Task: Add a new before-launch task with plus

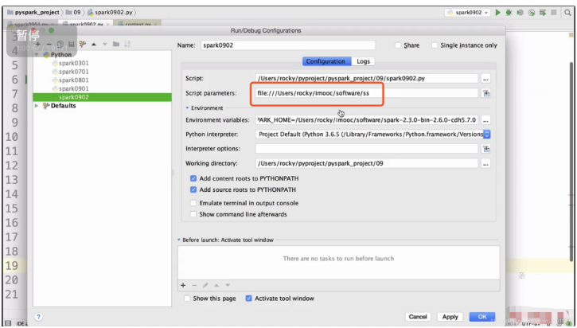Action: pyautogui.click(x=183, y=285)
